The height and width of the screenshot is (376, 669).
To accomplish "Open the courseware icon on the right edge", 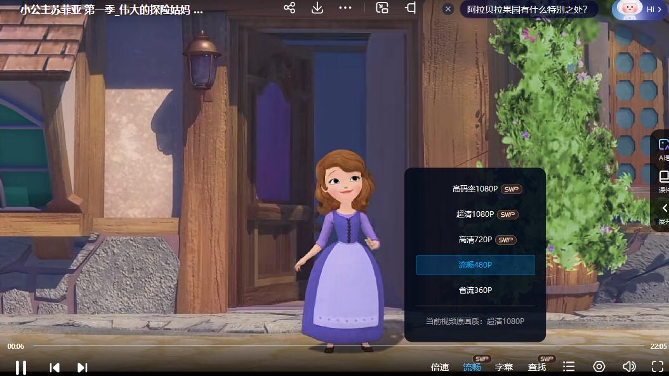I will click(x=663, y=181).
